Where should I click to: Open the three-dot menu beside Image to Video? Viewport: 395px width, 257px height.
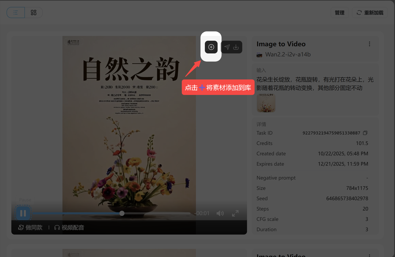[369, 44]
